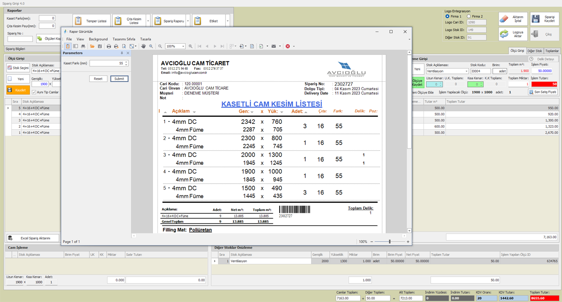The height and width of the screenshot is (302, 562).
Task: Open the View menu in report viewer
Action: (80, 39)
